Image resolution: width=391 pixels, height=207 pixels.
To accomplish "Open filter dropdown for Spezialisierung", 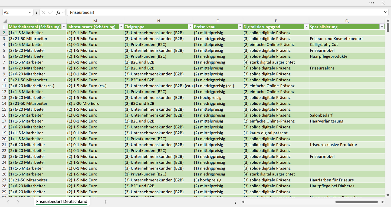I will coord(382,27).
